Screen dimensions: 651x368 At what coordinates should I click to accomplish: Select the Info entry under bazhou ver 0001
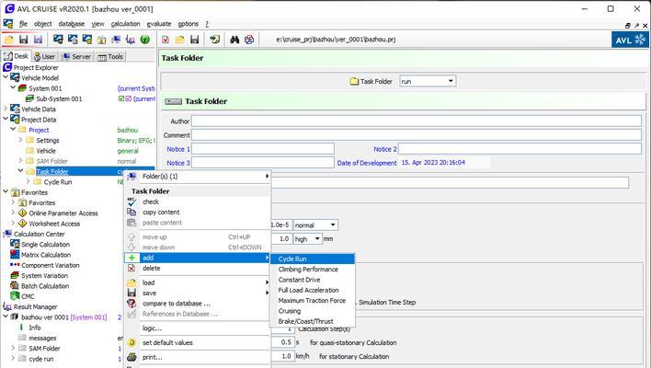[x=34, y=328]
